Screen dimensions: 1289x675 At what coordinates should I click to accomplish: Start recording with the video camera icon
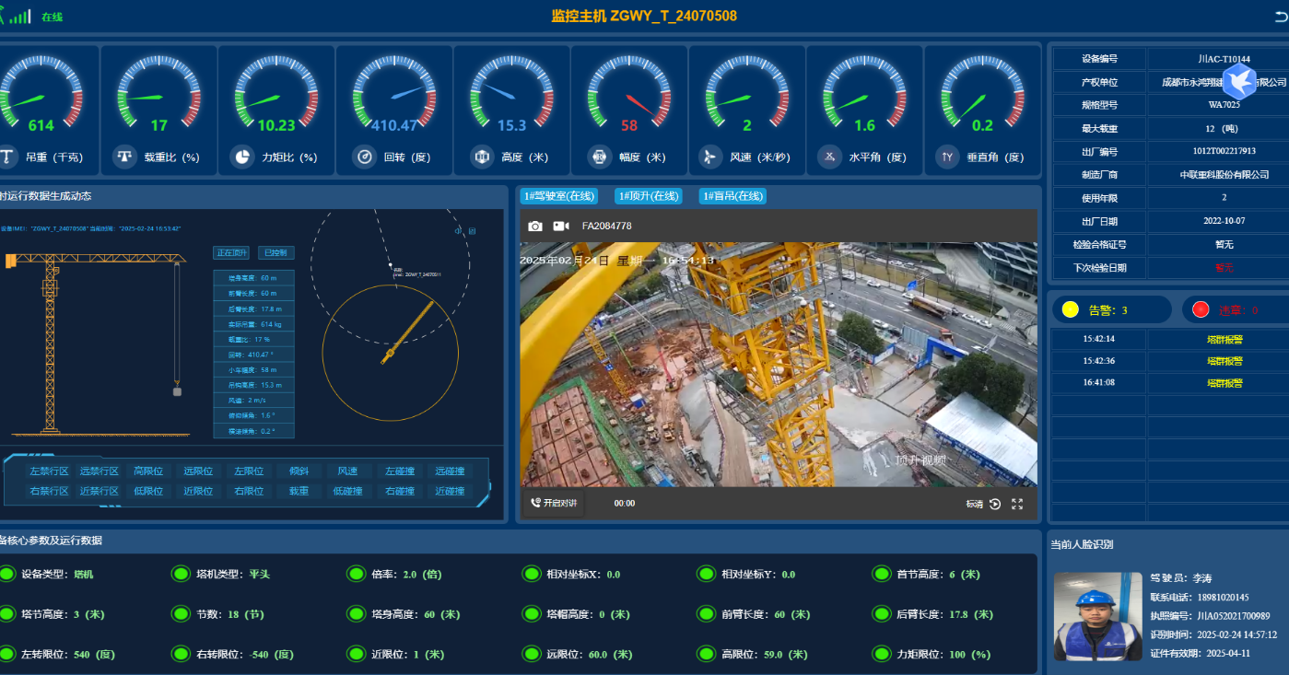click(x=560, y=227)
